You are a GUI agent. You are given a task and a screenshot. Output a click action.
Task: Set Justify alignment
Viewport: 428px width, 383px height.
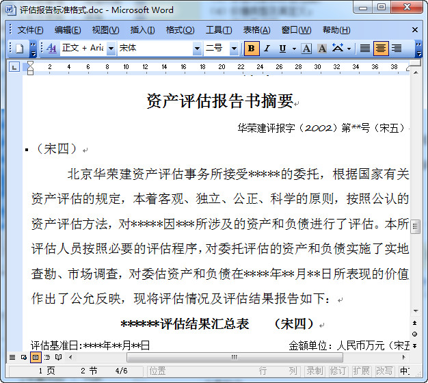365,49
